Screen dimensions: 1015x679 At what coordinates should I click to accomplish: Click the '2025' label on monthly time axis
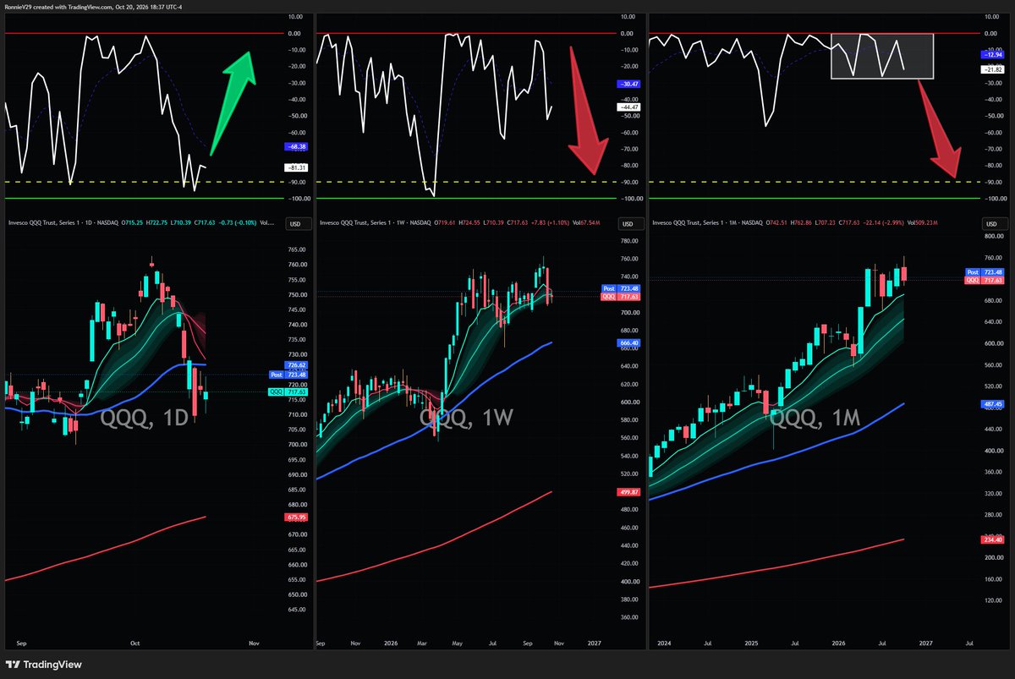749,643
